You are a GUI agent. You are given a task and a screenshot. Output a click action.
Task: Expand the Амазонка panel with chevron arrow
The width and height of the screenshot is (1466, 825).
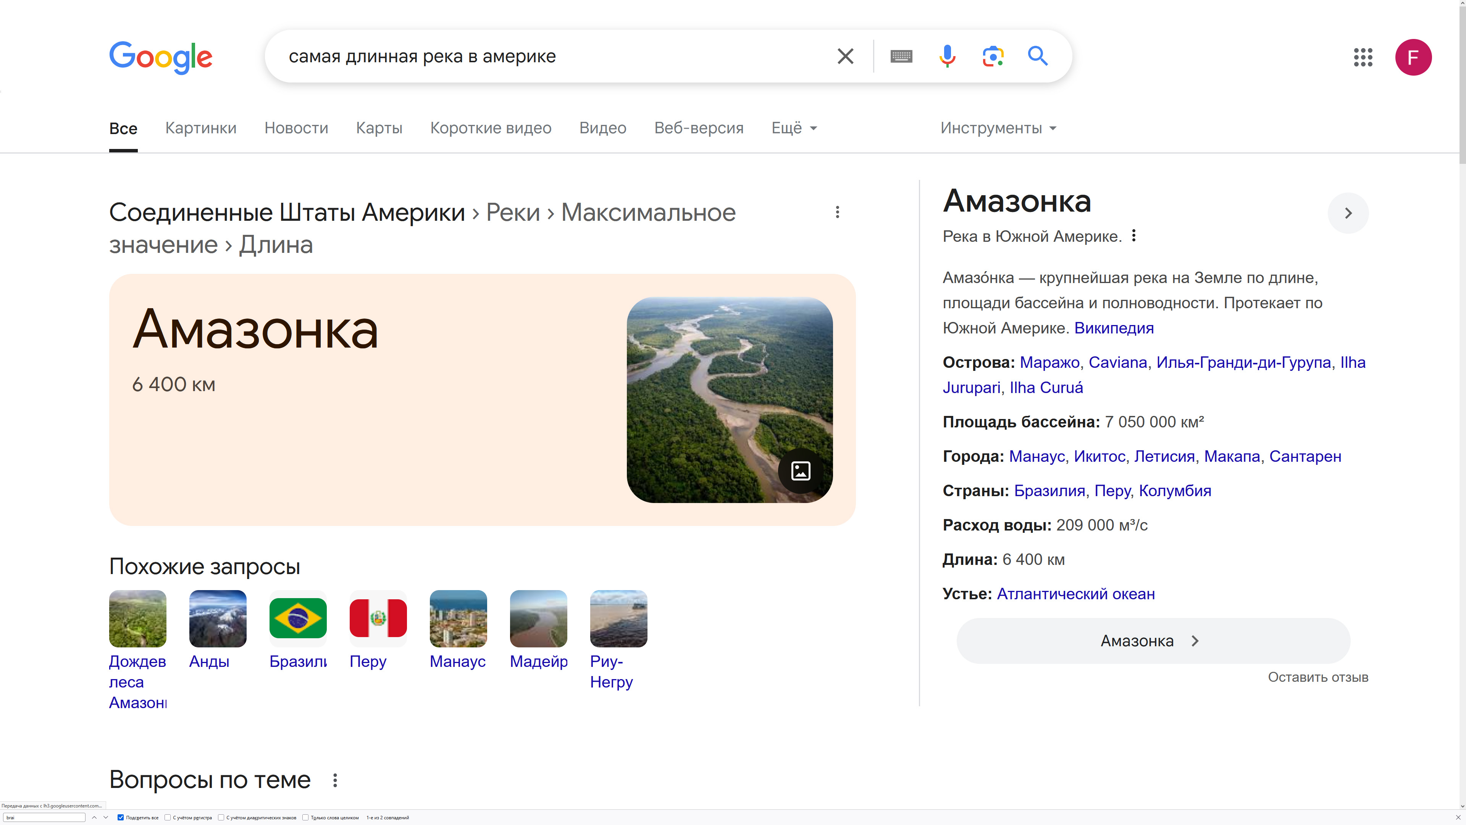coord(1348,213)
